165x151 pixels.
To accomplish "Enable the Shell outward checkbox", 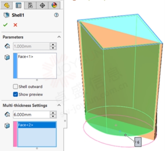I will click(15, 87).
